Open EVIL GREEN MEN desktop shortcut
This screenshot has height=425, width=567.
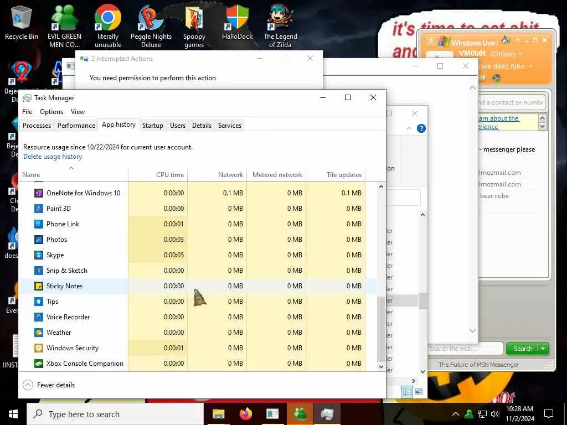pos(64,26)
